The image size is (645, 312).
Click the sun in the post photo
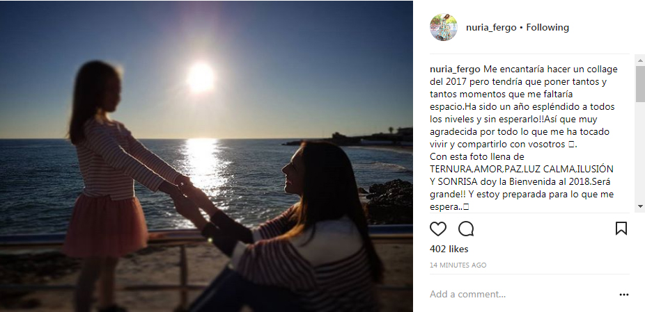coord(201,76)
